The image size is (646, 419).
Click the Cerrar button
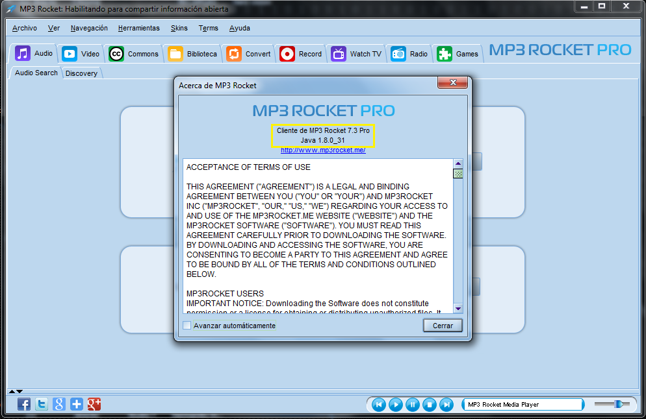pyautogui.click(x=443, y=325)
